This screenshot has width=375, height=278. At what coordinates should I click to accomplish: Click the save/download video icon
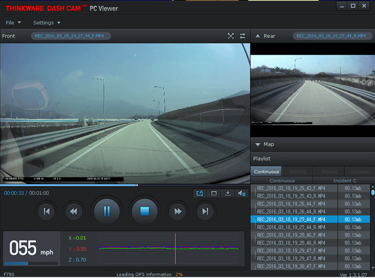(228, 193)
